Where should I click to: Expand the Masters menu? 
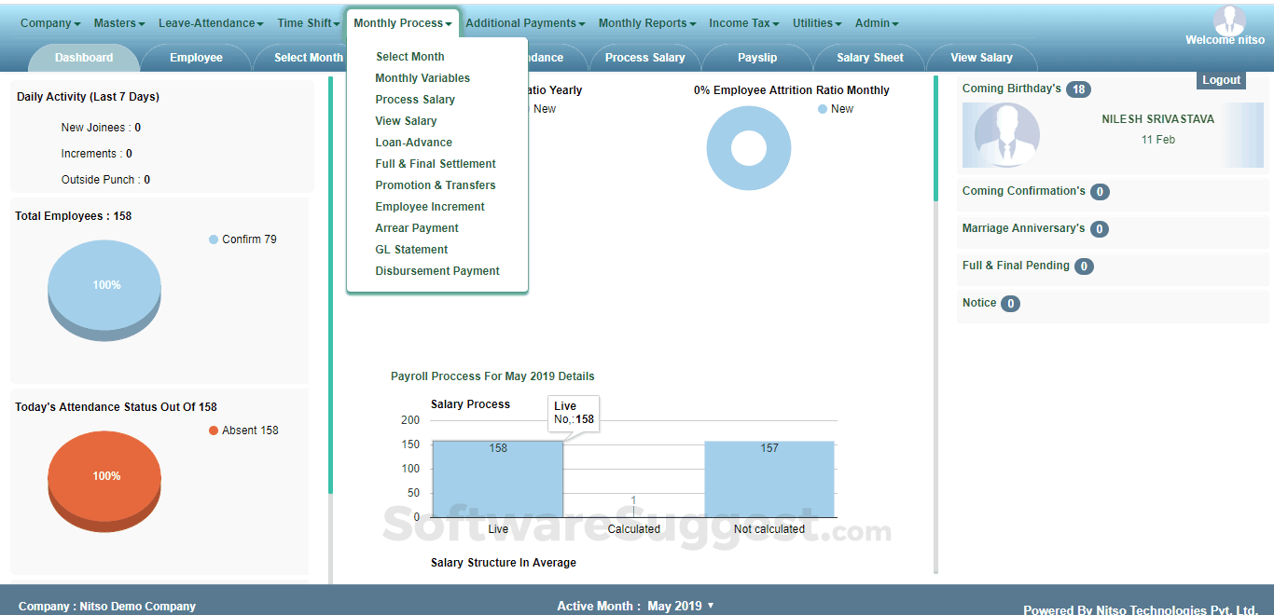(x=119, y=23)
